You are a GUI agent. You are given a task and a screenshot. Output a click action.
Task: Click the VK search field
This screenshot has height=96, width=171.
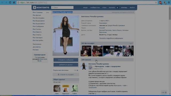pos(62,7)
